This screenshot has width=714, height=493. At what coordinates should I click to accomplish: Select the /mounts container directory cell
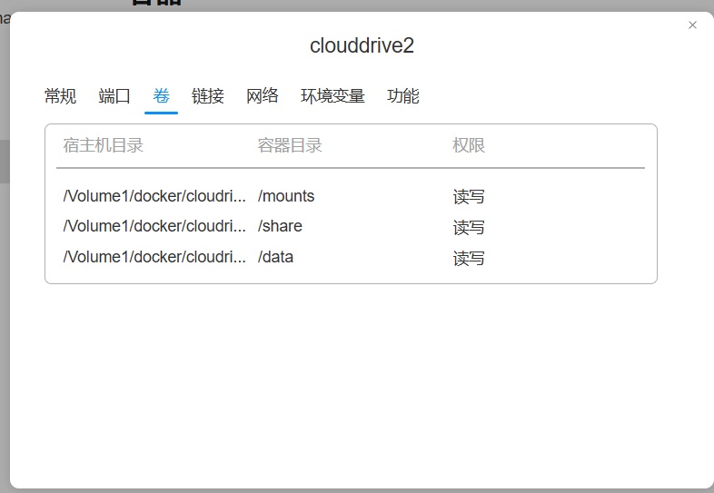point(286,196)
